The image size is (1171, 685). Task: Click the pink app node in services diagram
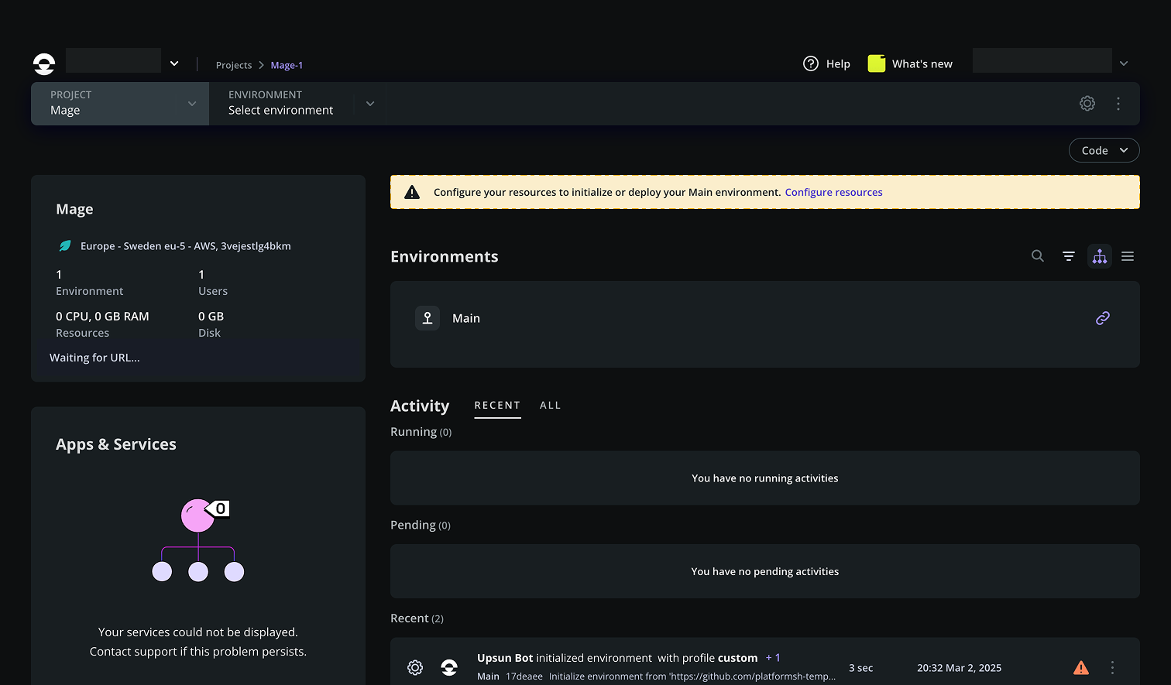[197, 515]
